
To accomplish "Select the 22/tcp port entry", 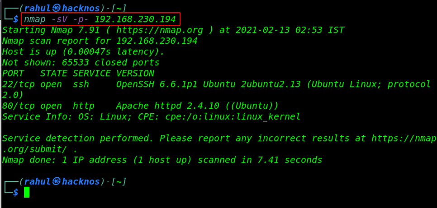I will point(19,84).
